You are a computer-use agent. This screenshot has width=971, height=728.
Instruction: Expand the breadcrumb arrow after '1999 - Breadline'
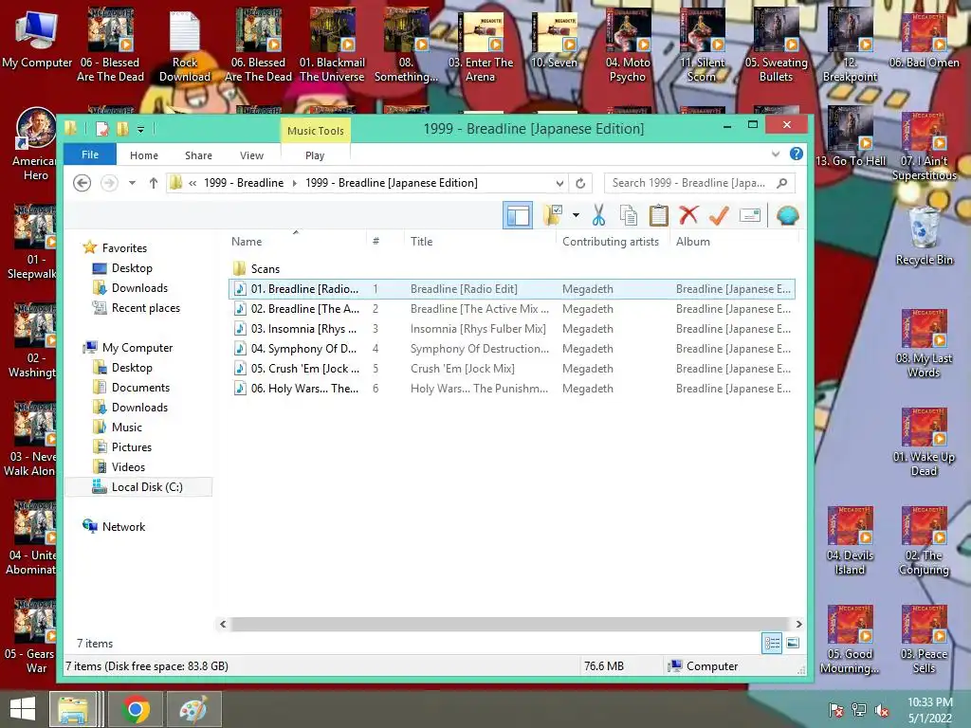pos(294,183)
